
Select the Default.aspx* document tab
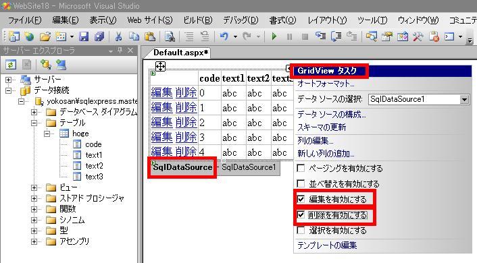(x=180, y=53)
